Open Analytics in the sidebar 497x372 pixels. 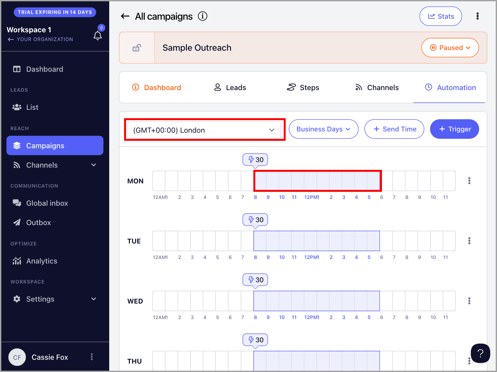(x=55, y=261)
